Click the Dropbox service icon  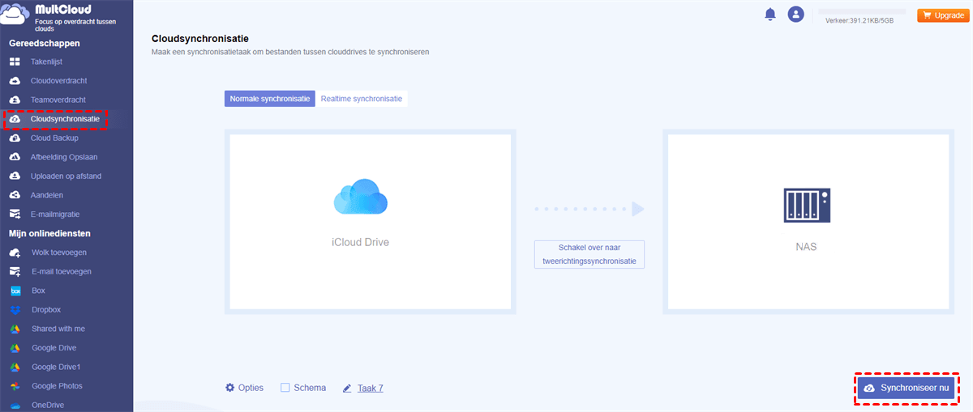tap(15, 310)
